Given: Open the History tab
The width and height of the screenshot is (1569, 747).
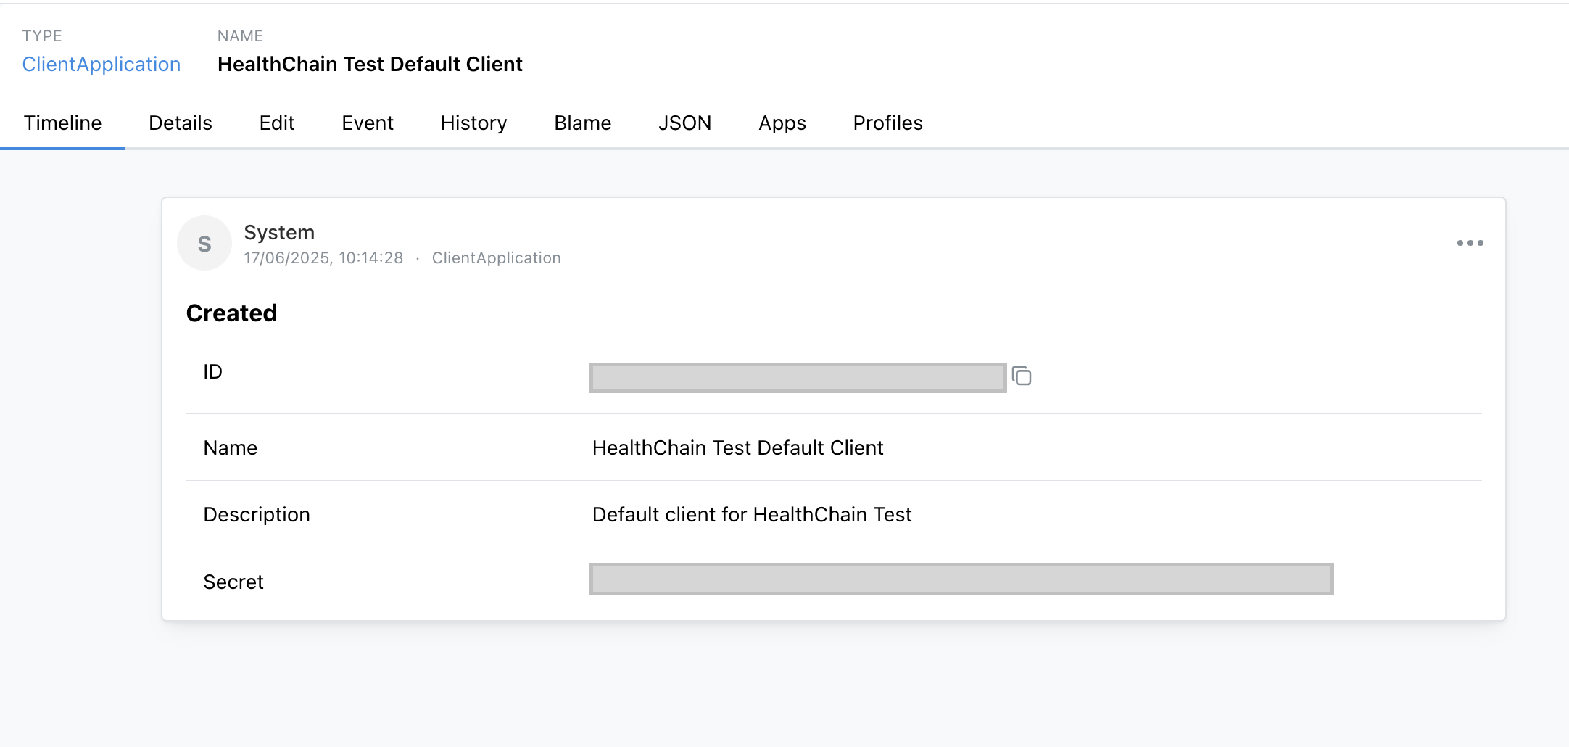Looking at the screenshot, I should [473, 123].
